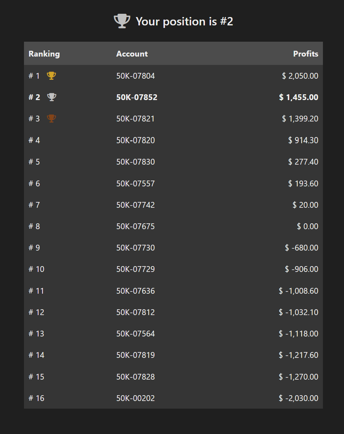Select account 50K-07820 at rank 4
This screenshot has width=344, height=434.
[x=135, y=140]
